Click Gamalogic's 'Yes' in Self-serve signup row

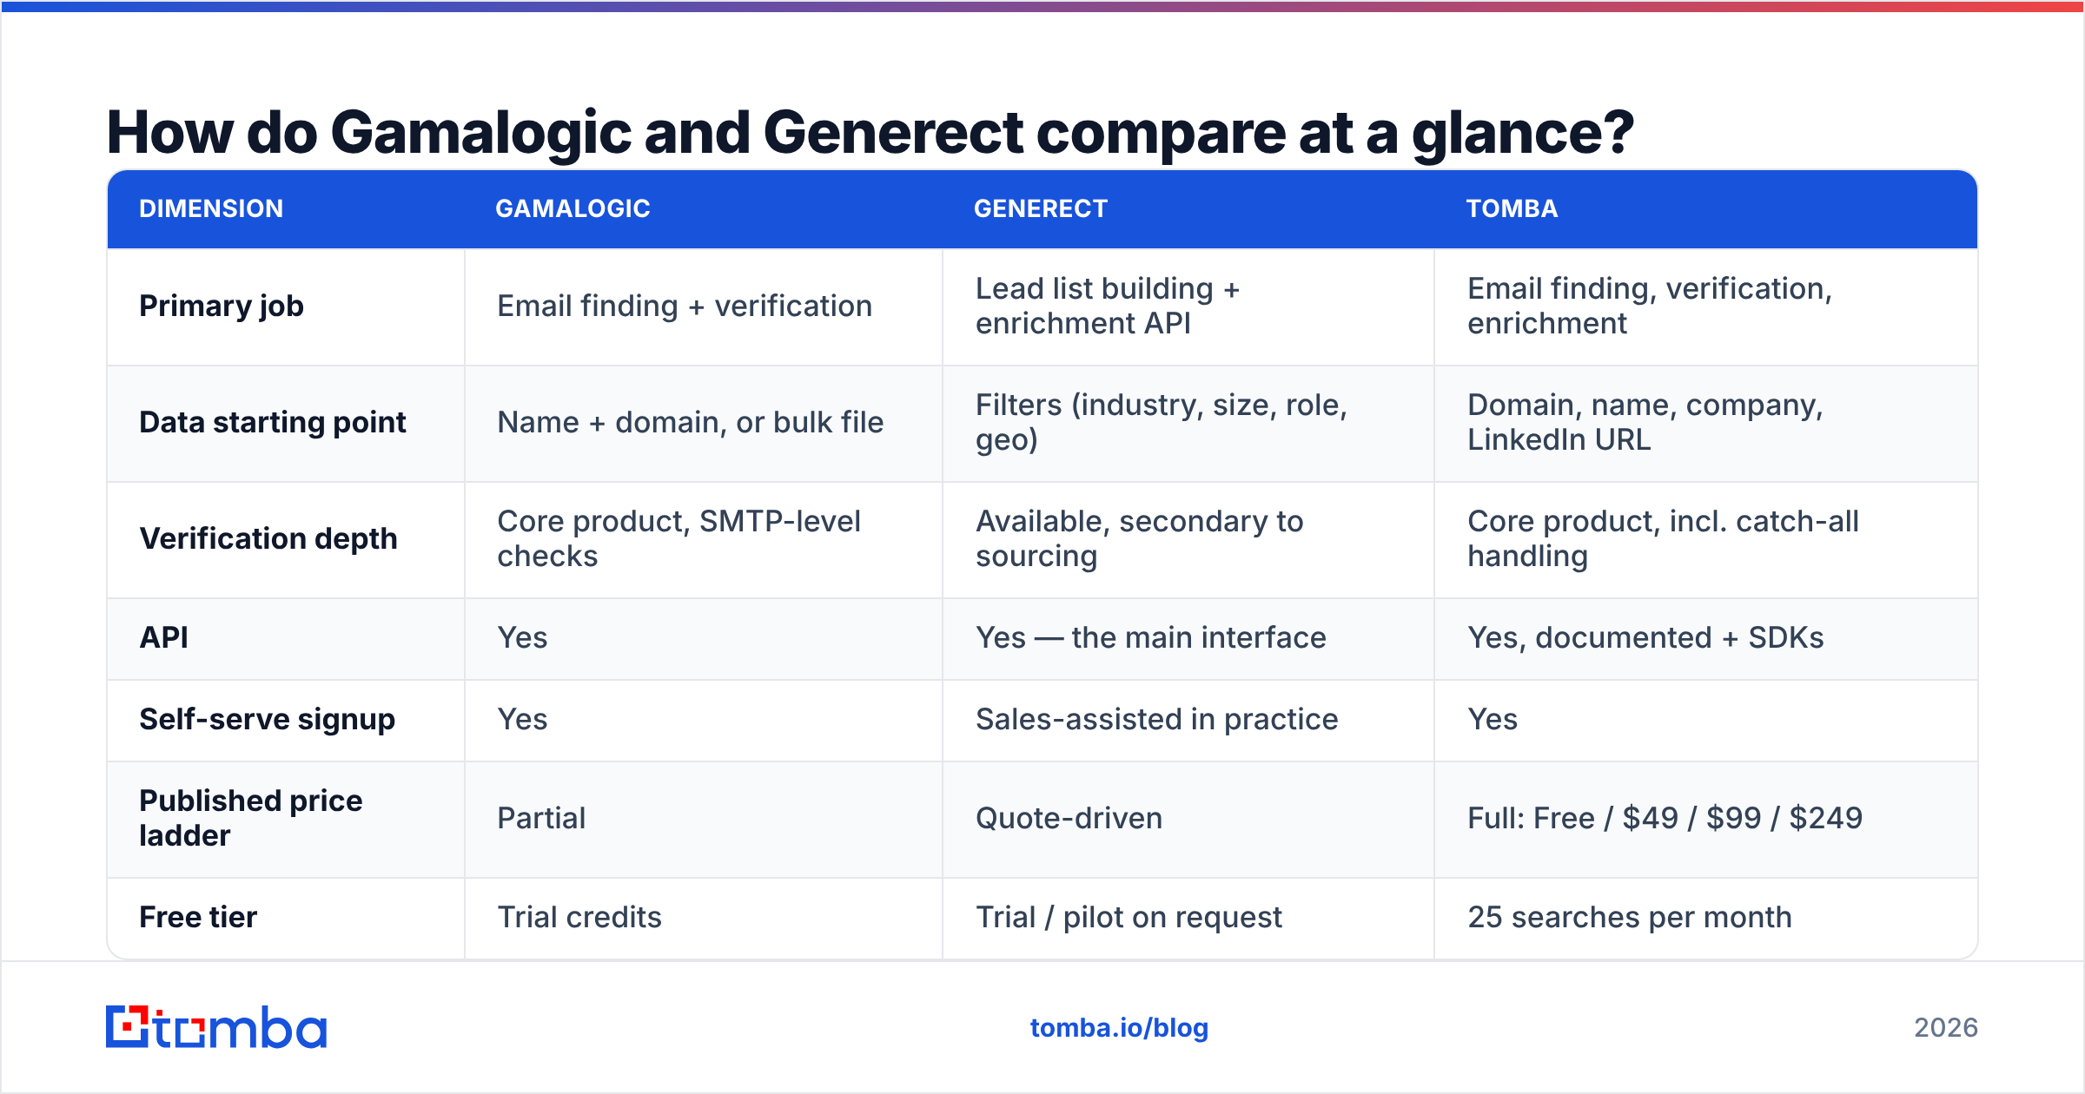[522, 719]
